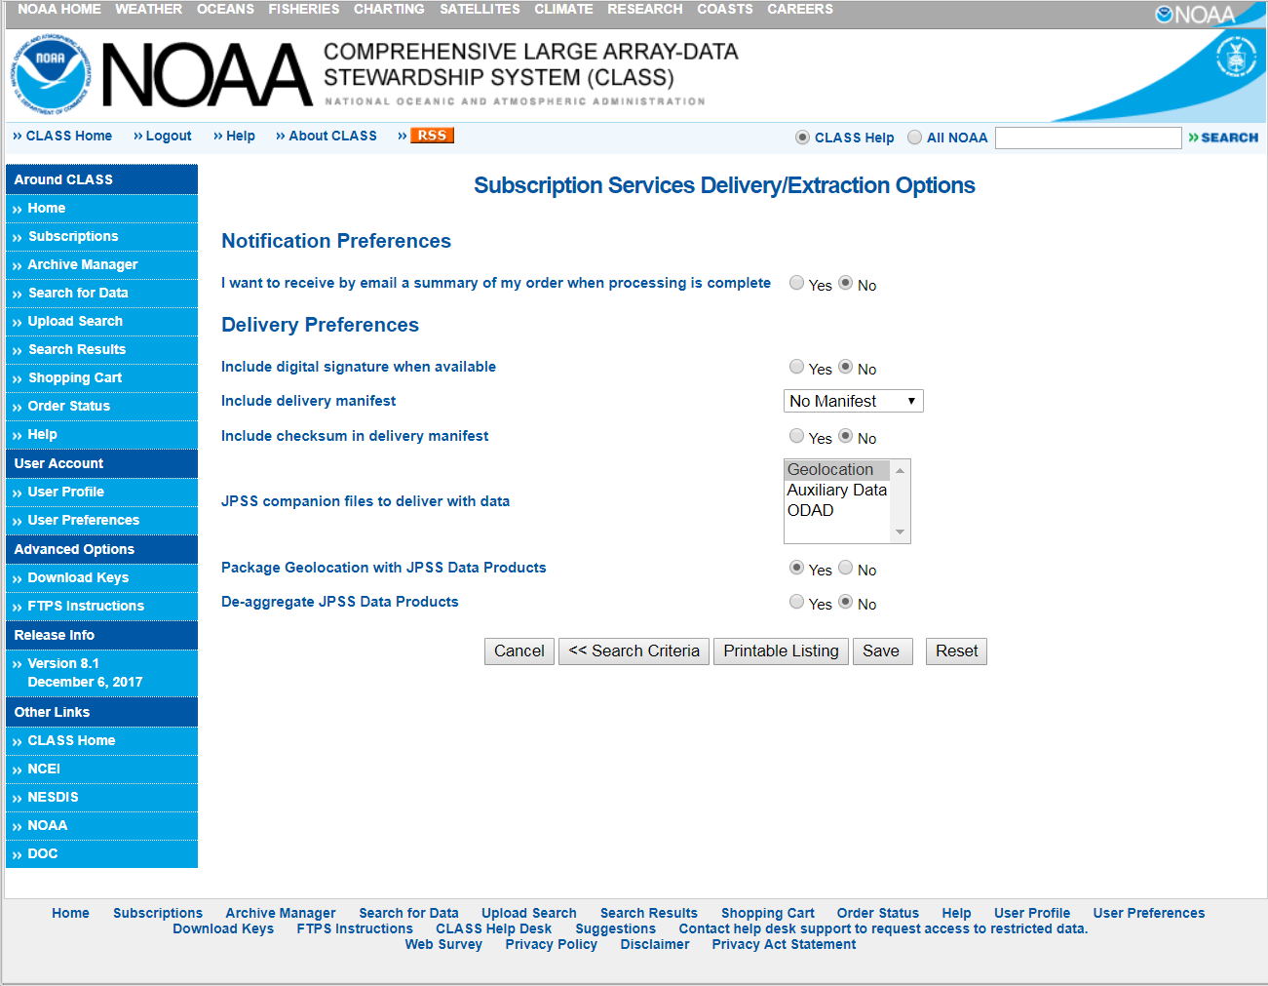Open Web Survey footer link
Image resolution: width=1268 pixels, height=986 pixels.
[x=443, y=944]
